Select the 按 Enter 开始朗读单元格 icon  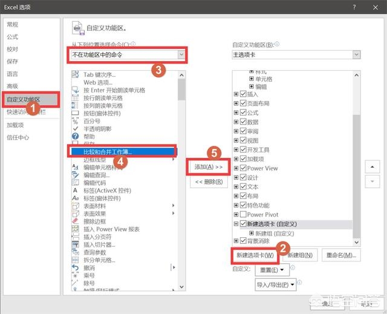tap(75, 90)
